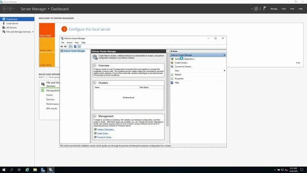Click the Failover Cluster Manager title bar icon
Screen dimensions: 307x173
coord(62,38)
